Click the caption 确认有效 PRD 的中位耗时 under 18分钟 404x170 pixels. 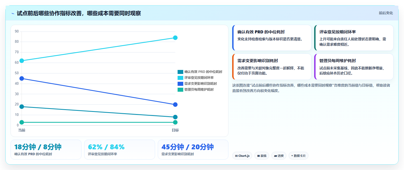[33, 154]
